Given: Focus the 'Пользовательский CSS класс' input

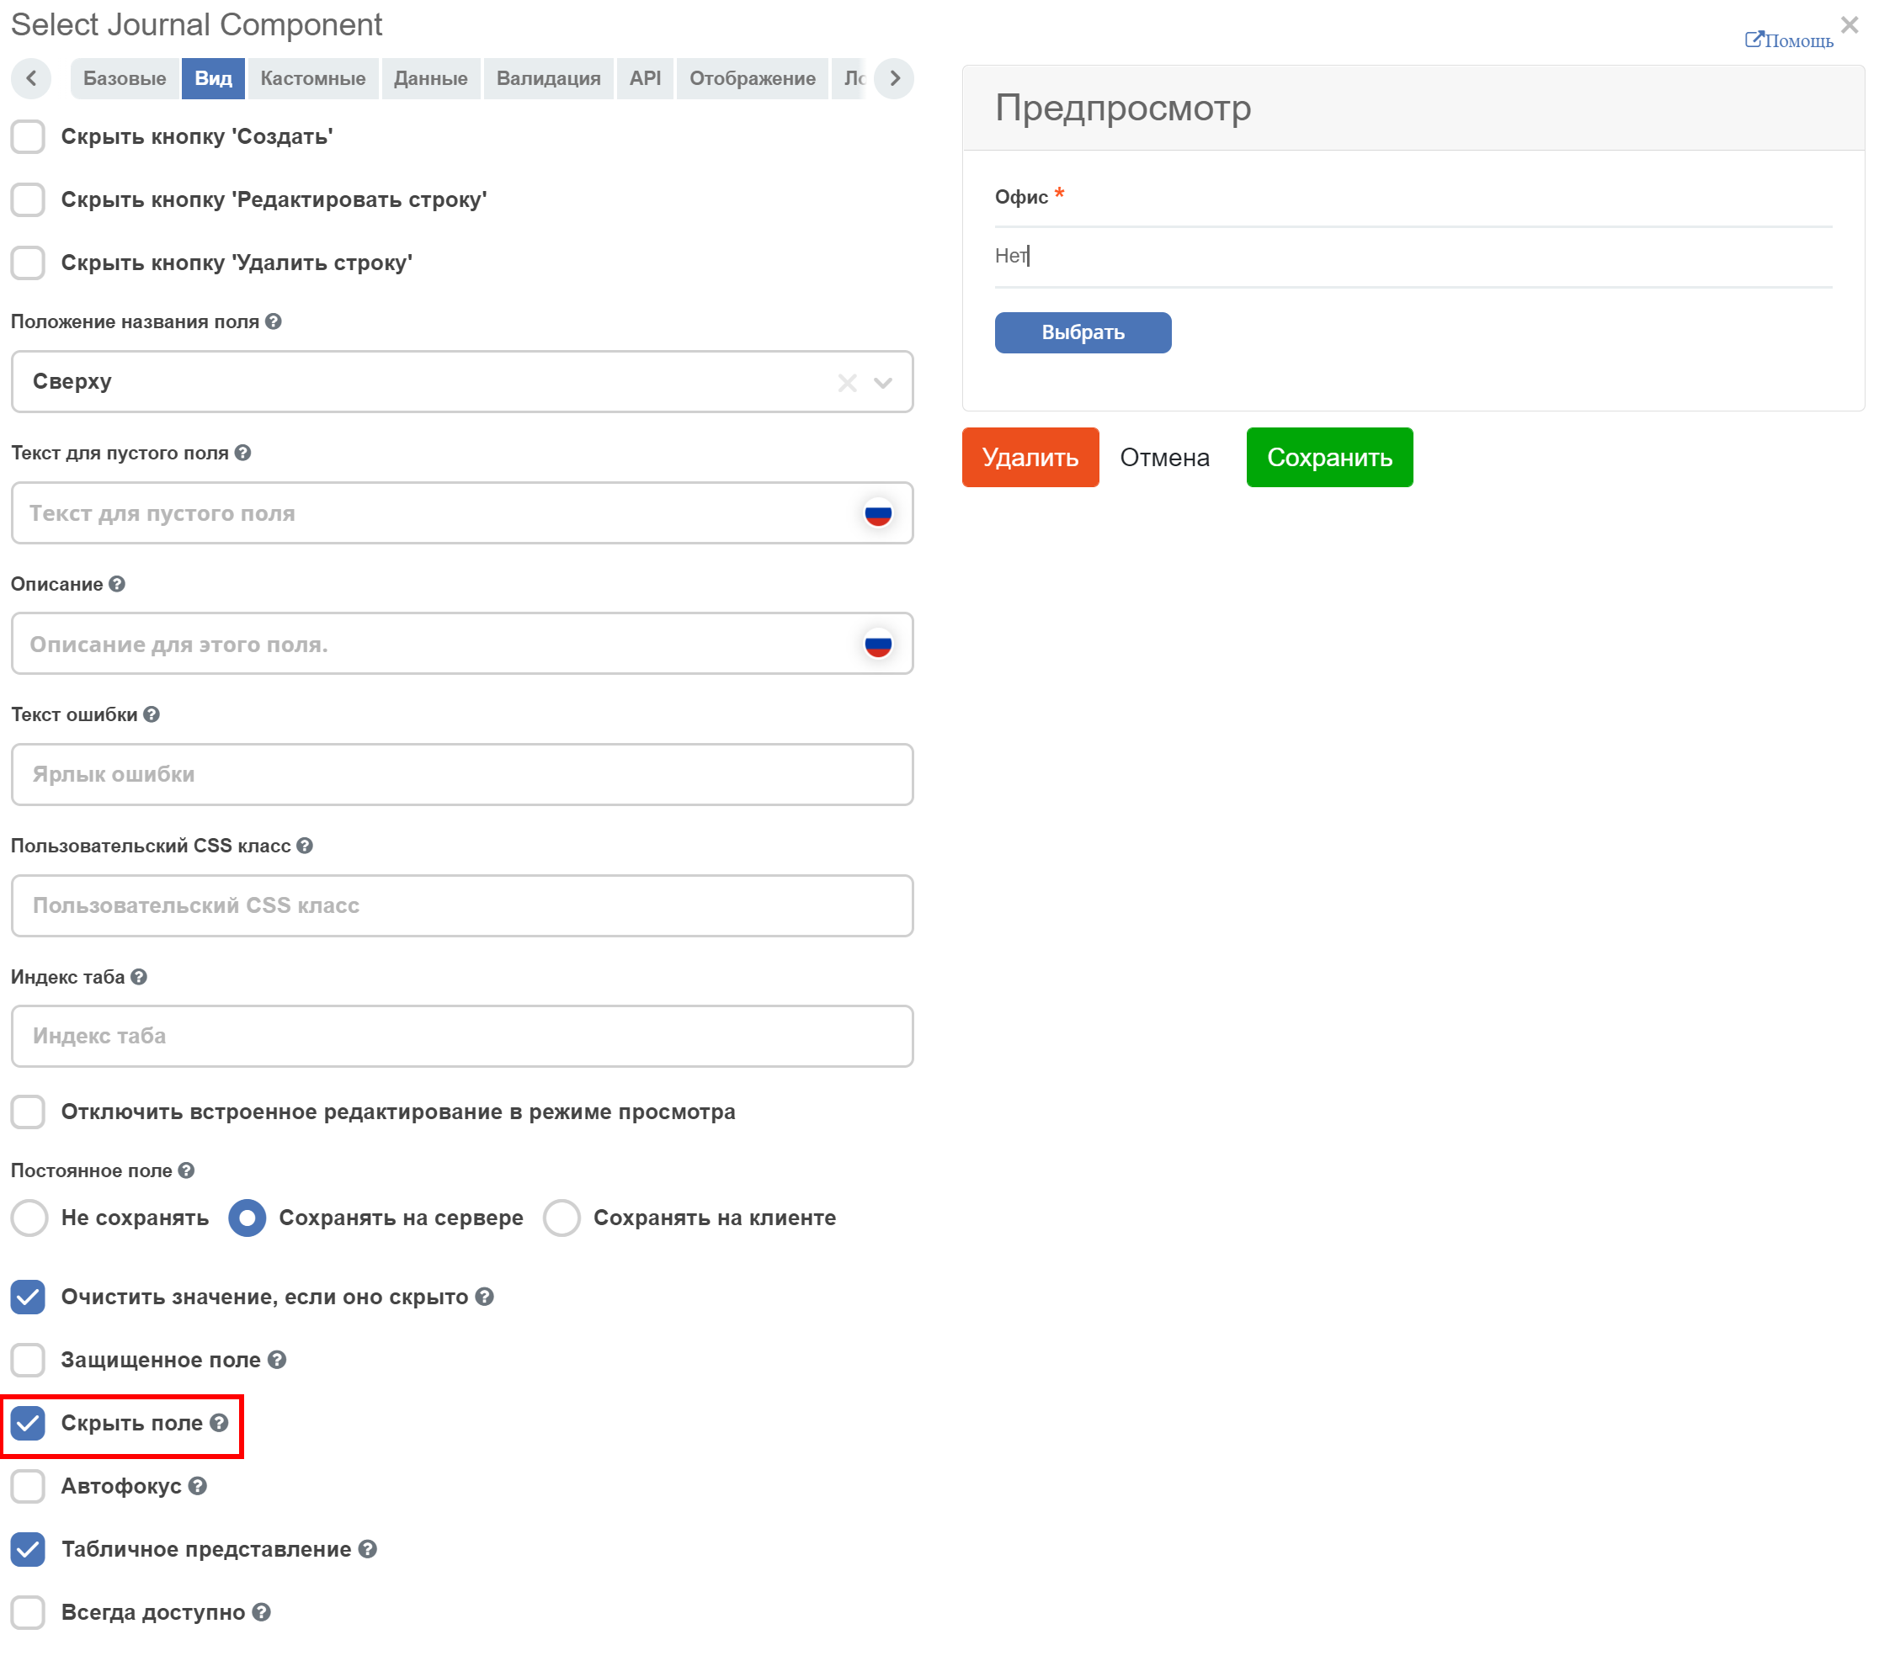Looking at the screenshot, I should tap(462, 907).
